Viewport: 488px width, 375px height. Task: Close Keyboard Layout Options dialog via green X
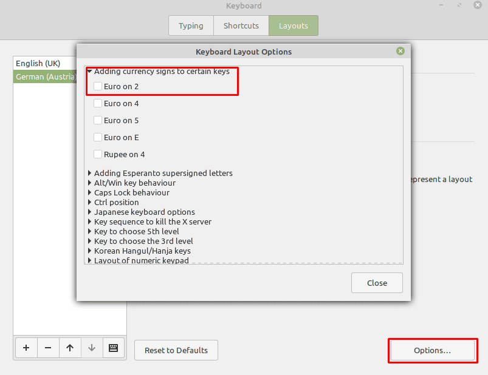coord(400,51)
